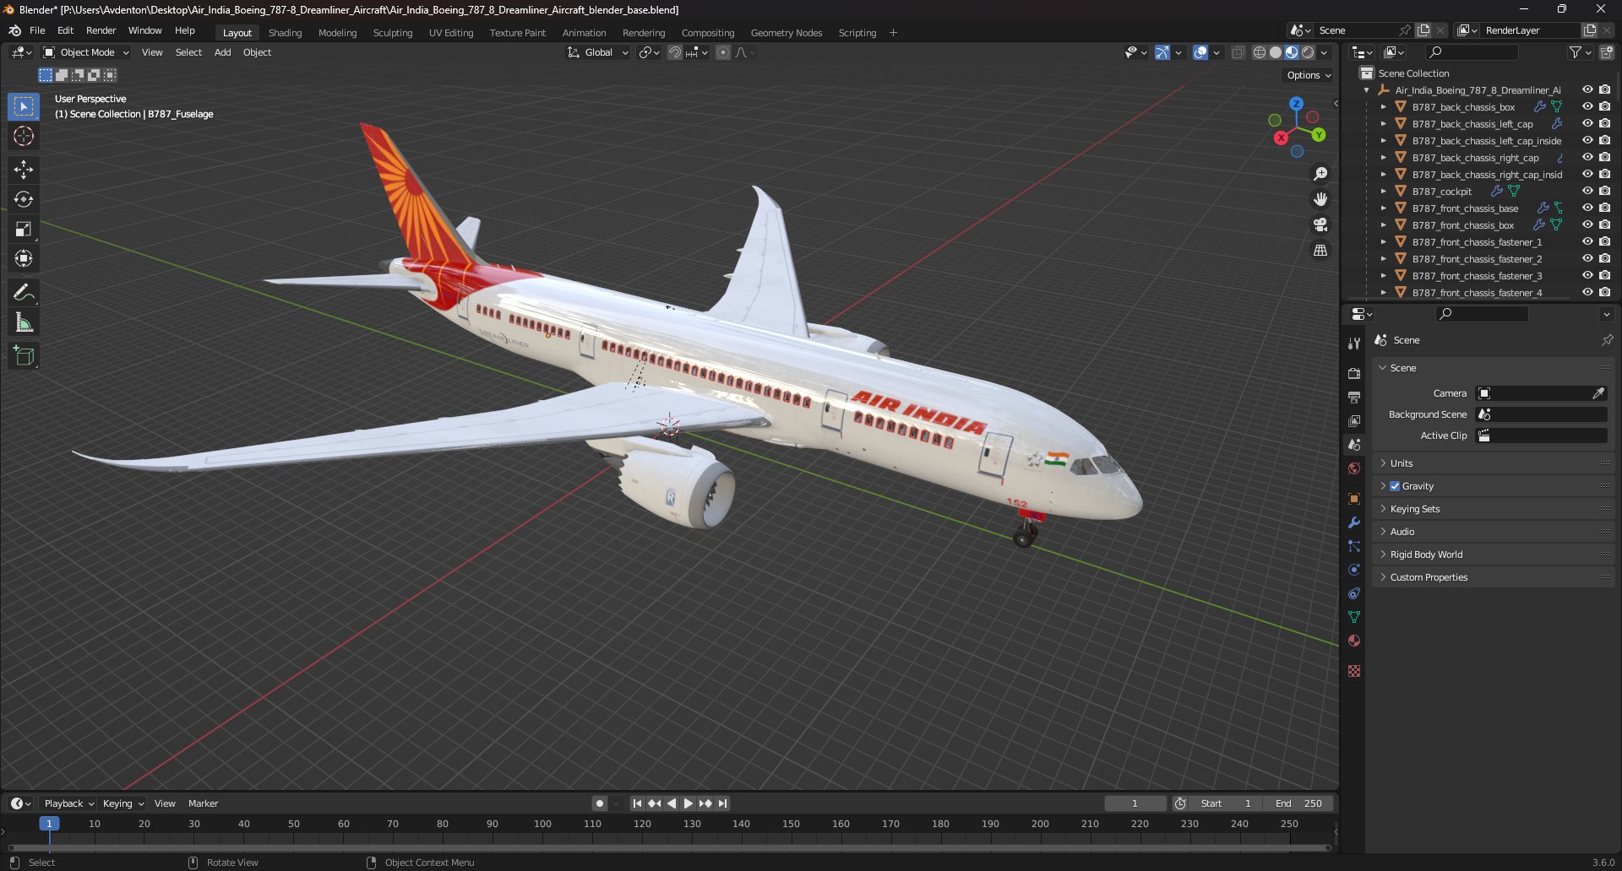This screenshot has height=871, width=1622.
Task: Click the Zoom magnifier in viewport
Action: (x=1320, y=174)
